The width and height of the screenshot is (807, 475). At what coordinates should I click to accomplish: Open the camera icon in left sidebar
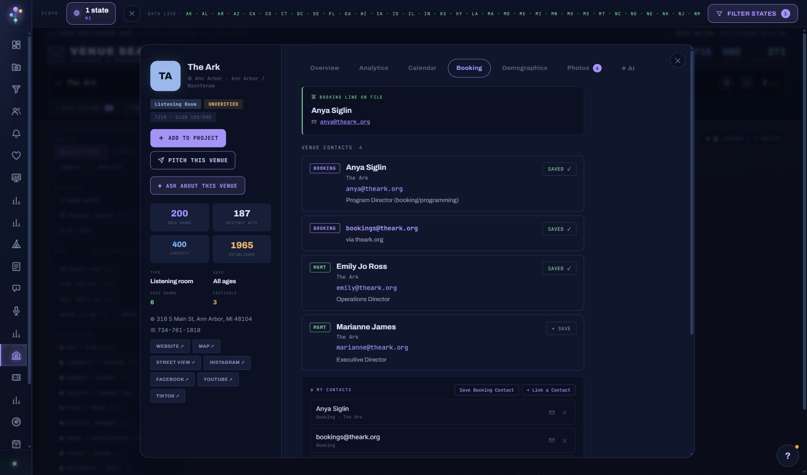point(16,67)
